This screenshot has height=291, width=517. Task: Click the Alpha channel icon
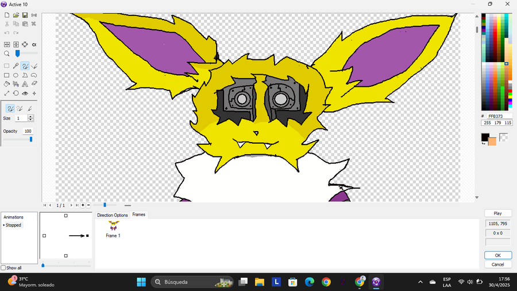(x=34, y=44)
